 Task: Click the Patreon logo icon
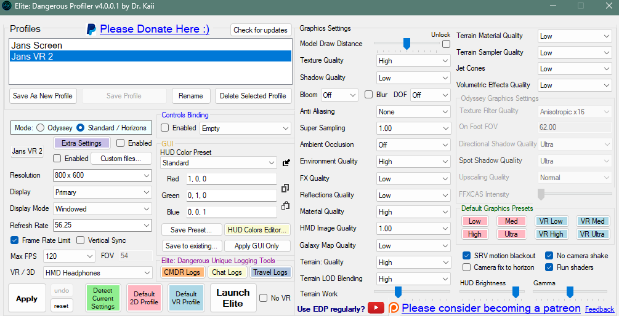pos(394,308)
